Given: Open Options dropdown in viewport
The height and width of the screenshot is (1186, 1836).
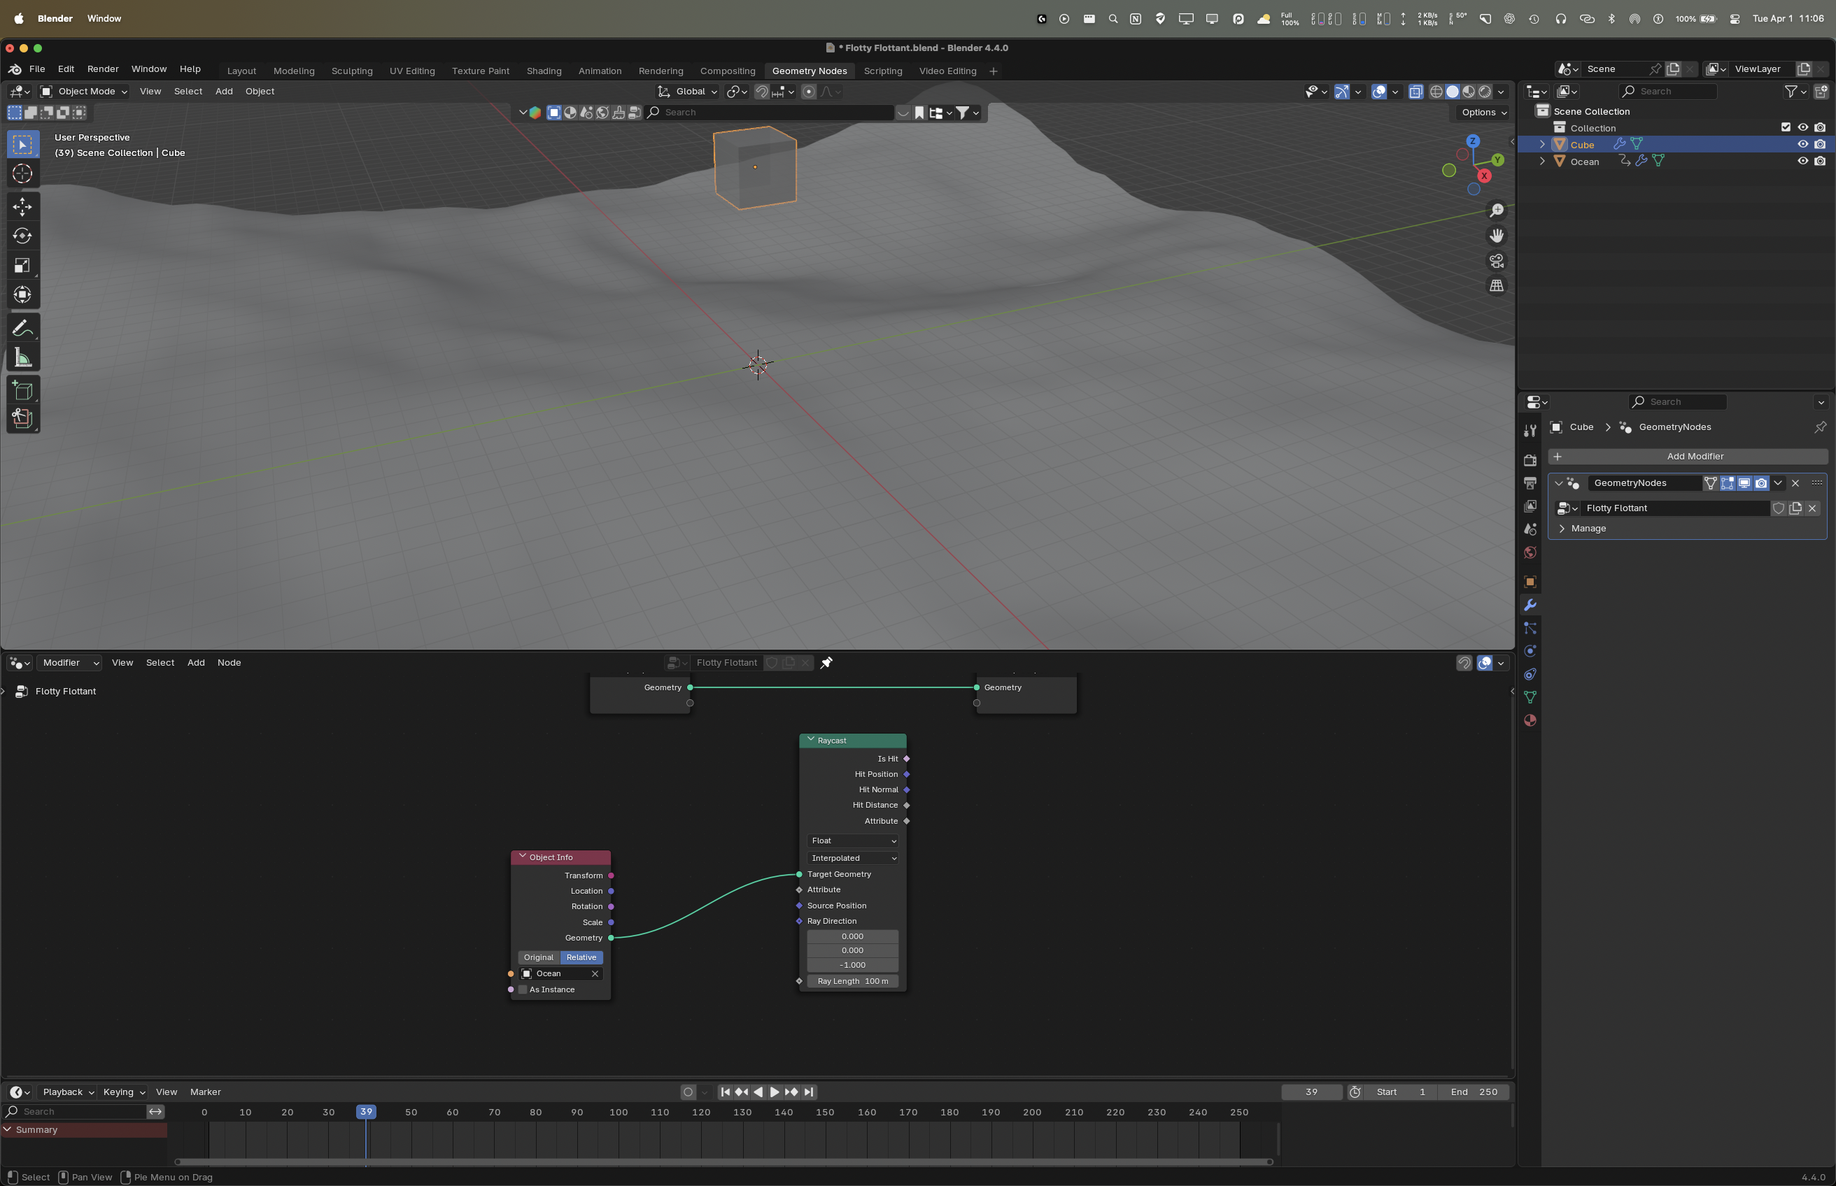Looking at the screenshot, I should [x=1484, y=113].
